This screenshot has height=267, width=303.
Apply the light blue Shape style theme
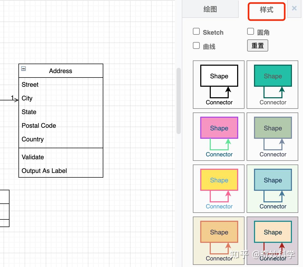[272, 188]
